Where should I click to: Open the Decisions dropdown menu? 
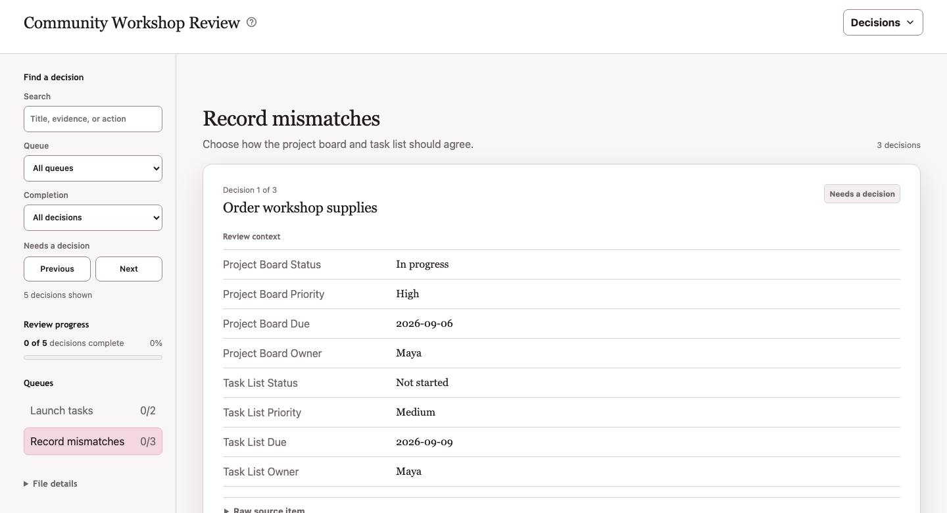883,22
